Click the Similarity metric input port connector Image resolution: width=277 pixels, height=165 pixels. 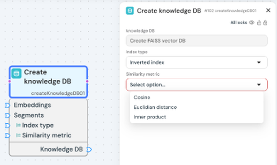coord(7,135)
